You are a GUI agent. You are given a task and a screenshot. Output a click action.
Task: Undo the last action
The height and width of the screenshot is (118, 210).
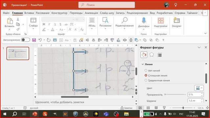tap(40, 40)
